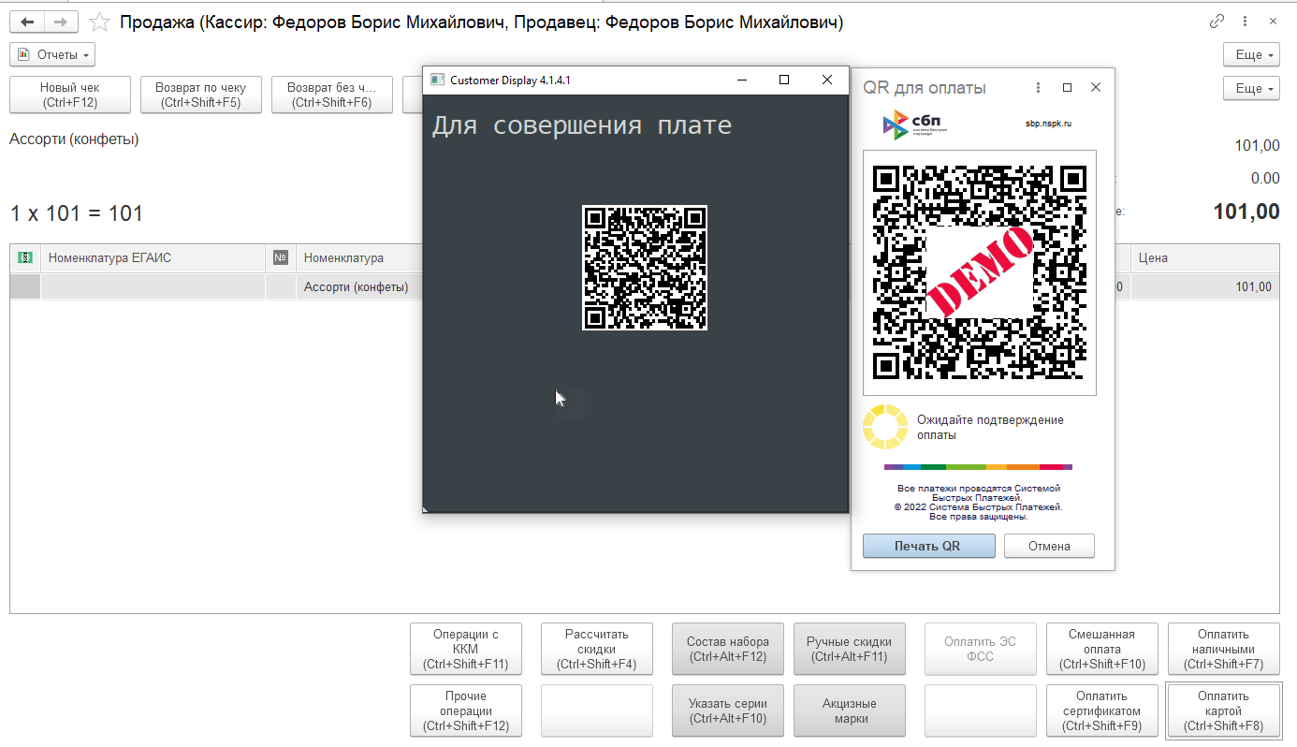Viewport: 1297px width, 747px height.
Task: Open Состав набора
Action: pyautogui.click(x=728, y=650)
